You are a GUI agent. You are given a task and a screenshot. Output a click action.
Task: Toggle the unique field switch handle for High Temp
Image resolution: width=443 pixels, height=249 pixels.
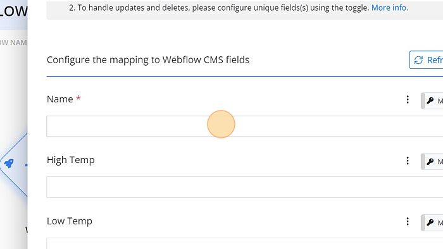pos(423,162)
